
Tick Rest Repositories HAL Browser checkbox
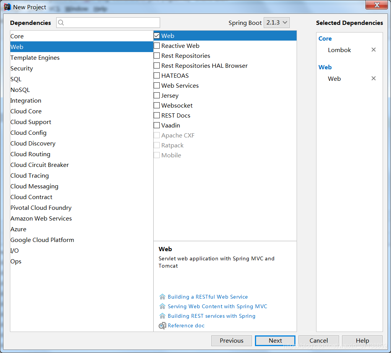coord(157,66)
